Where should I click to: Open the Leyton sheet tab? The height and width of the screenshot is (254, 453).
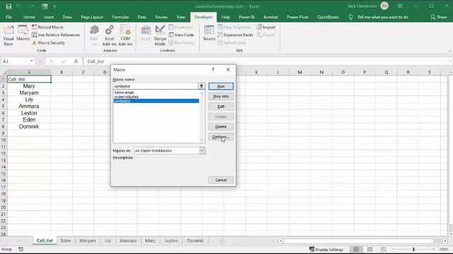click(x=171, y=241)
